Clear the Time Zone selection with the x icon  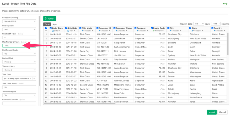coord(30,79)
